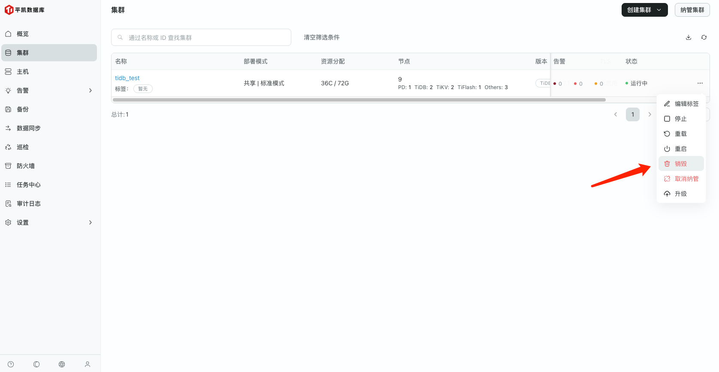Viewport: 719px width, 372px height.
Task: Click the 状态 column header
Action: coord(631,61)
